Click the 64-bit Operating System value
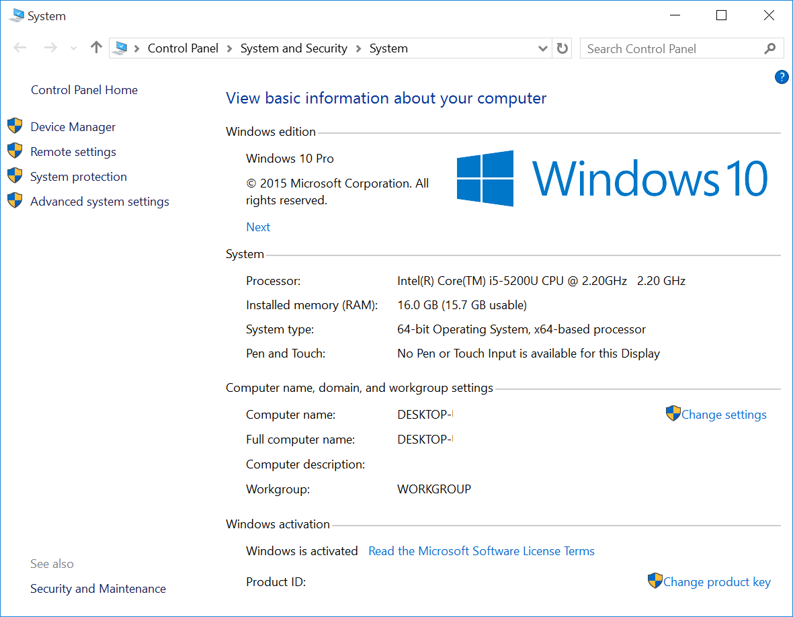The image size is (793, 617). pyautogui.click(x=521, y=329)
